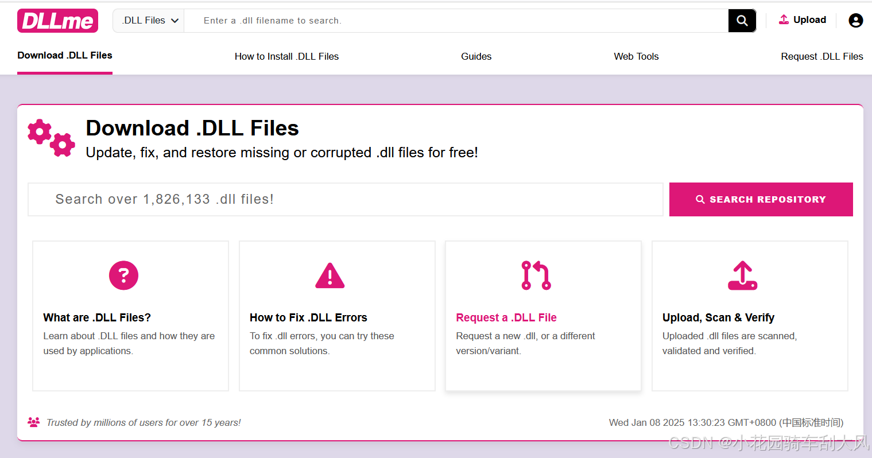Image resolution: width=872 pixels, height=458 pixels.
Task: Open the .DLL Files category dropdown
Action: pos(149,21)
